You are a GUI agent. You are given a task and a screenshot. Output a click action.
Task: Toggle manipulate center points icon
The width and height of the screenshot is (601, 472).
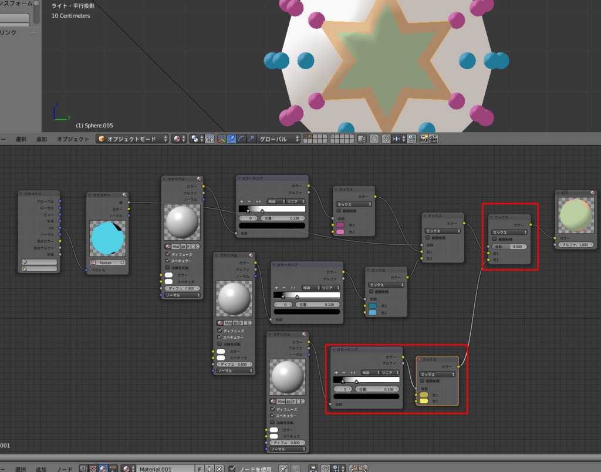click(x=210, y=139)
